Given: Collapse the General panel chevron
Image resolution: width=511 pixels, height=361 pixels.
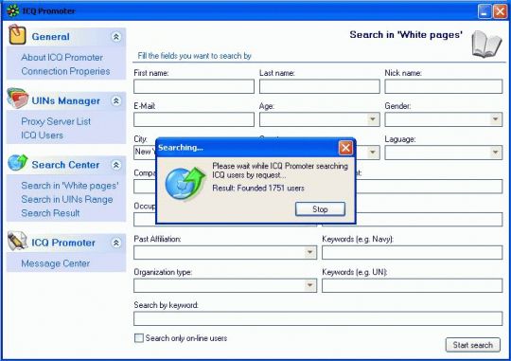Looking at the screenshot, I should 116,37.
